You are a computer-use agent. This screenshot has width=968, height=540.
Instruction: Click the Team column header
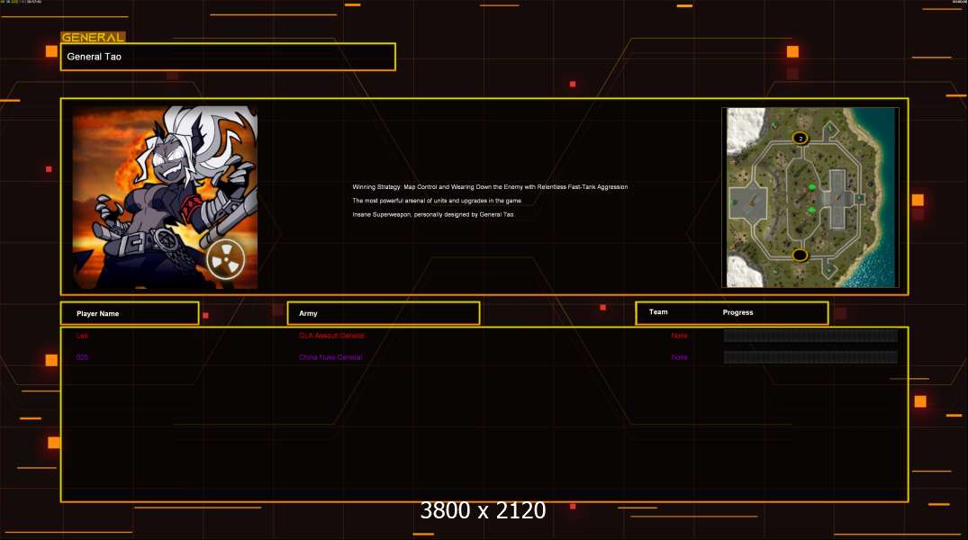[x=658, y=312]
